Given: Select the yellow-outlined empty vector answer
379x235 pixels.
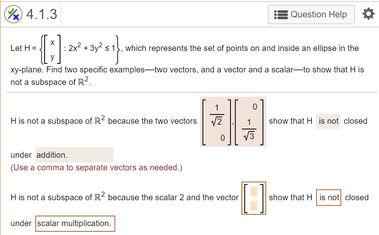Looking at the screenshot, I should [x=254, y=197].
